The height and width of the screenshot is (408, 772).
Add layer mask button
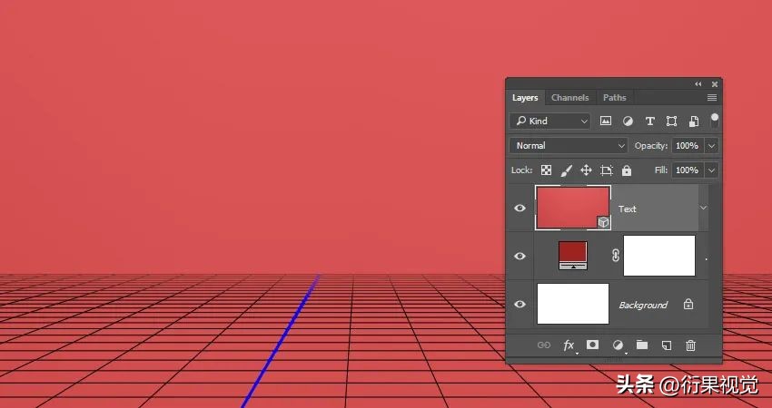coord(593,345)
